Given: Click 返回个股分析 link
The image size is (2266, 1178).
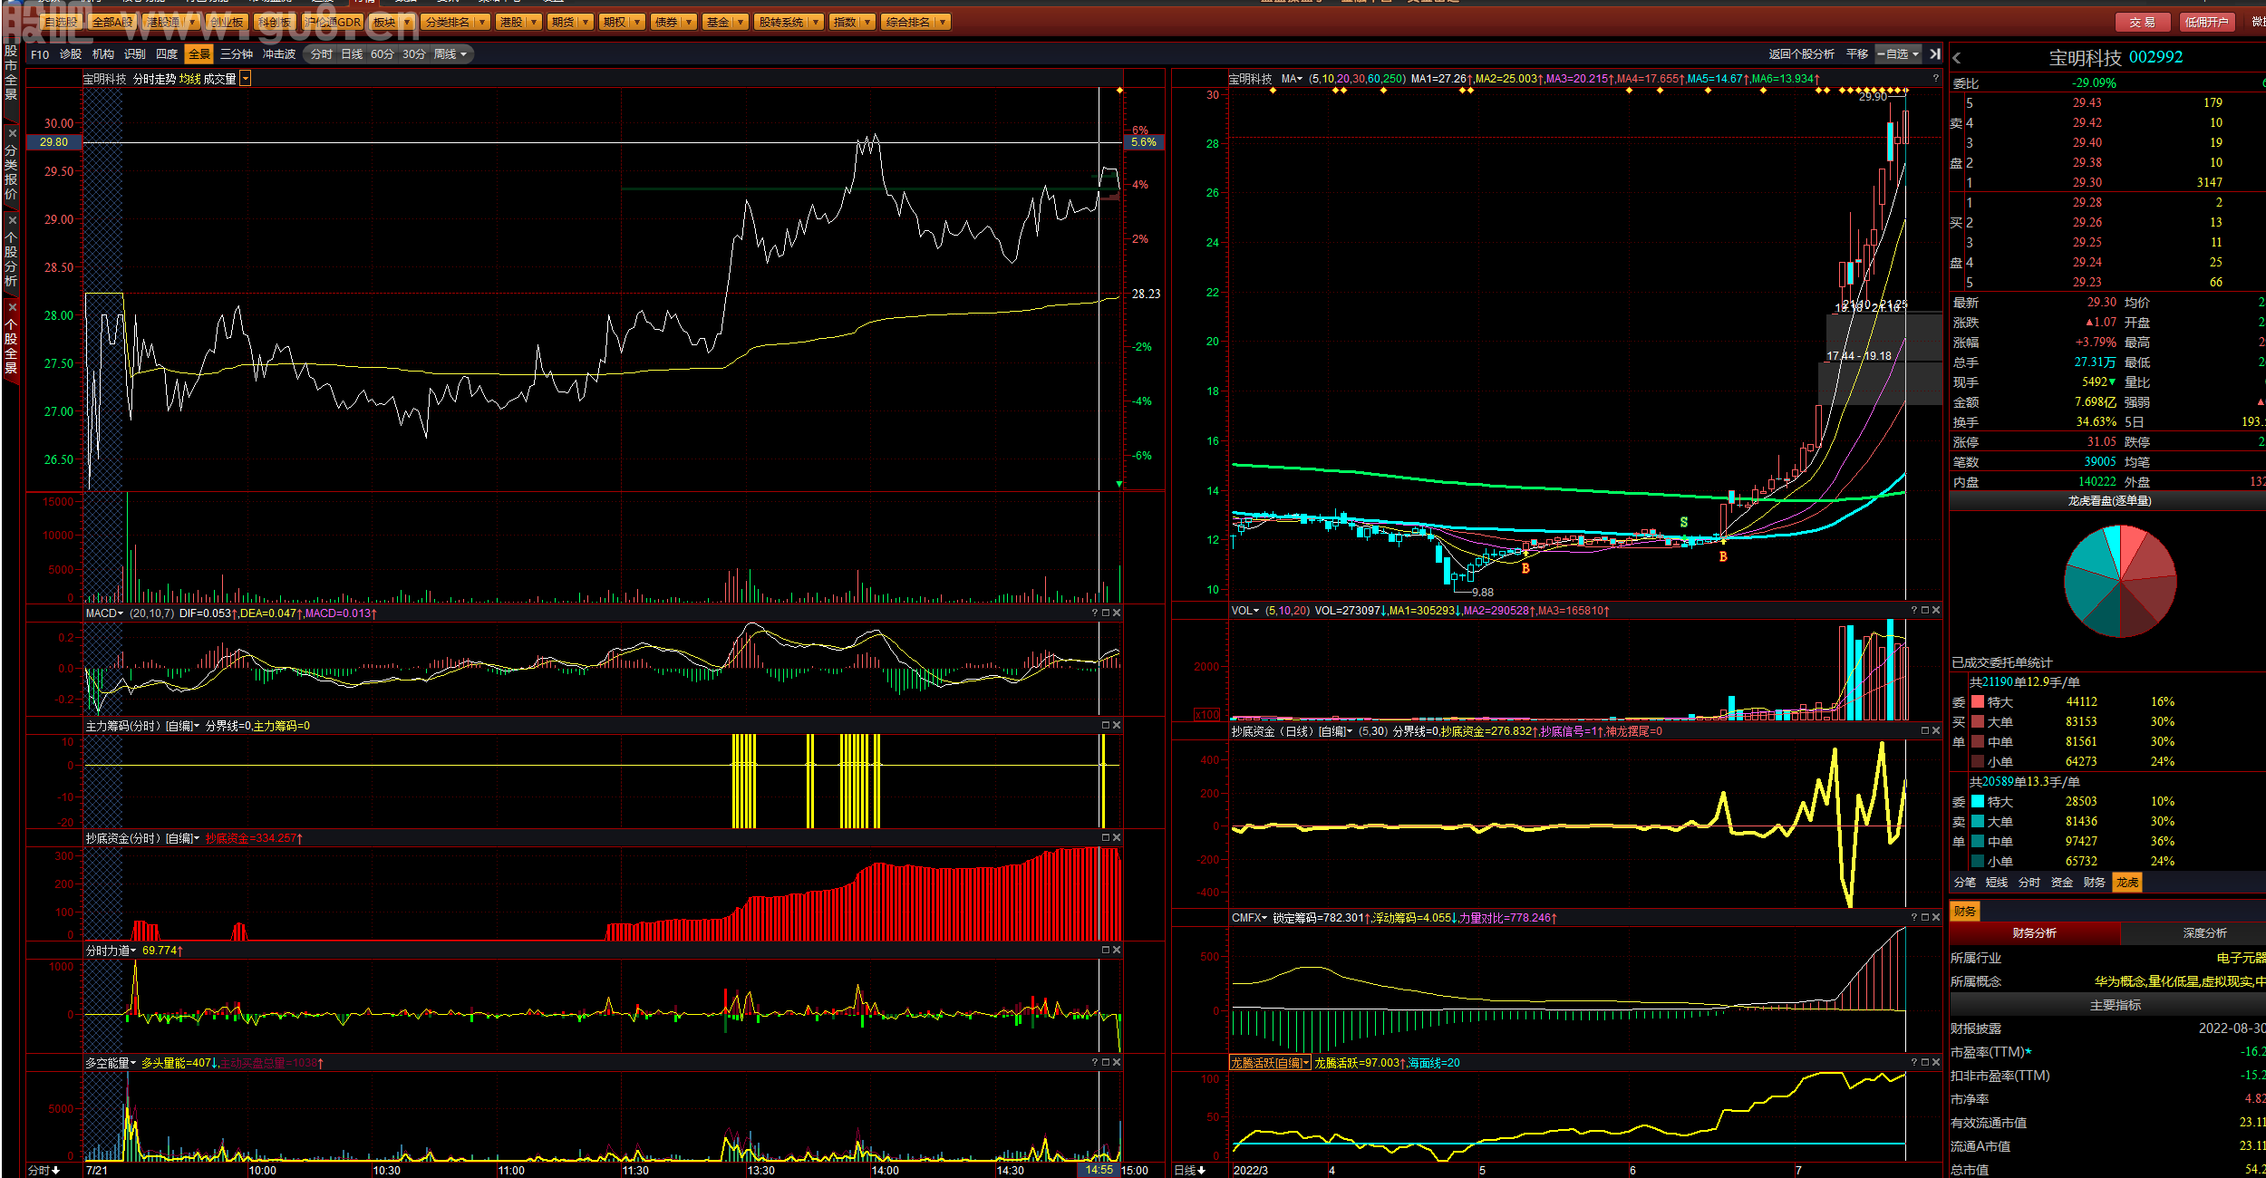Looking at the screenshot, I should point(1801,54).
